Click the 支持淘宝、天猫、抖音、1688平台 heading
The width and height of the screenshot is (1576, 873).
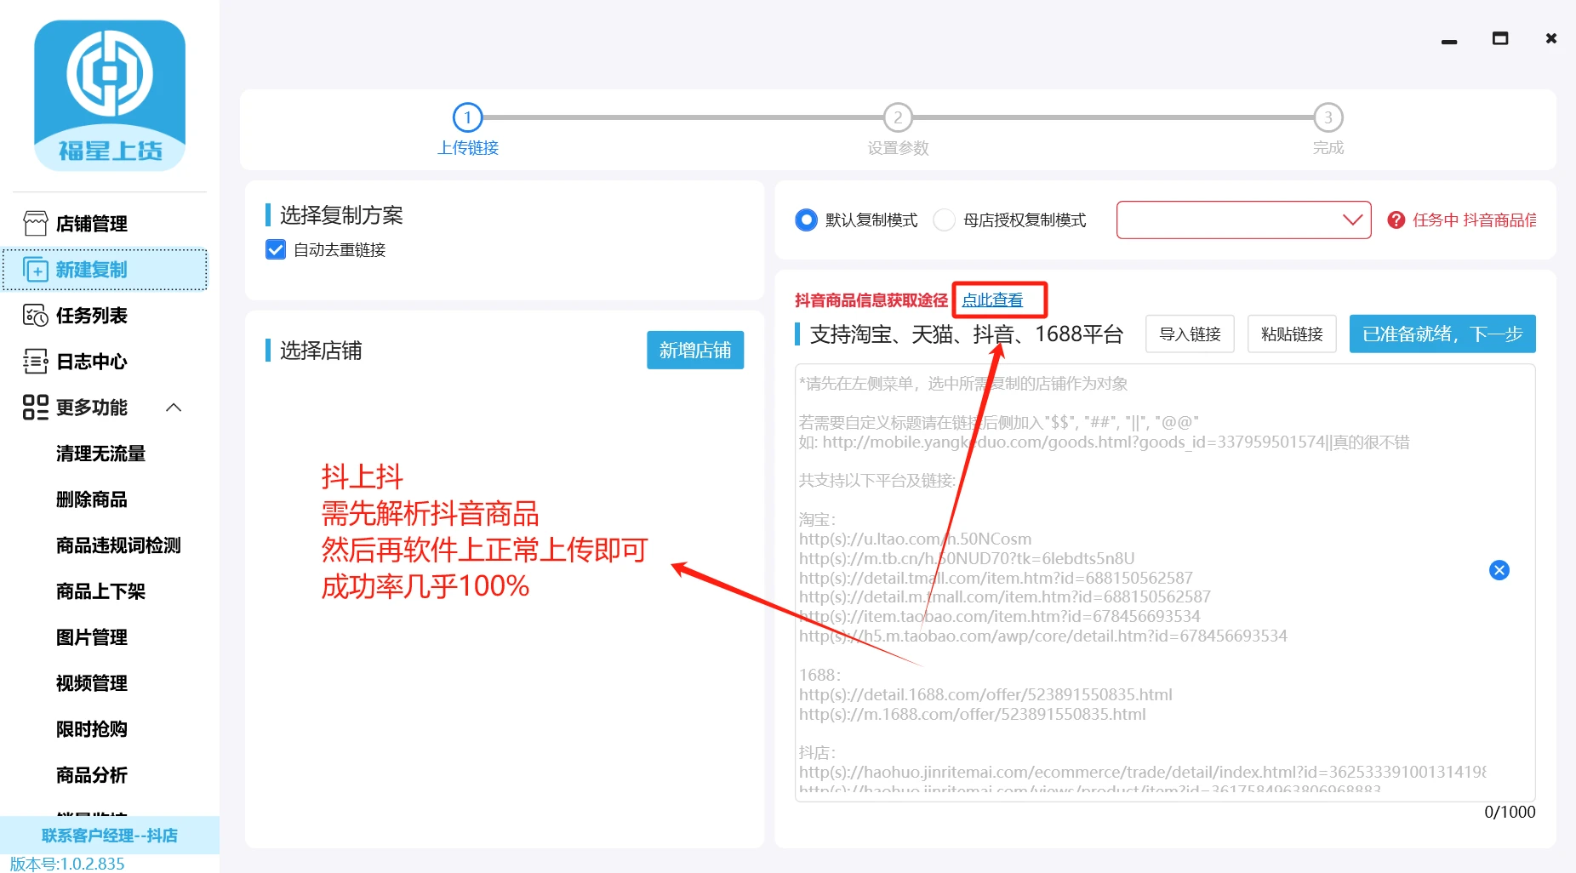click(967, 334)
